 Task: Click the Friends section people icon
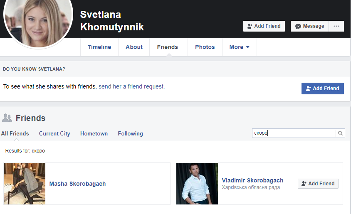pos(7,118)
